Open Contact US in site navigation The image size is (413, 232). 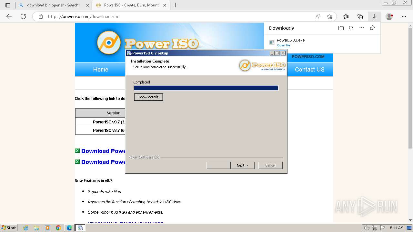(309, 70)
